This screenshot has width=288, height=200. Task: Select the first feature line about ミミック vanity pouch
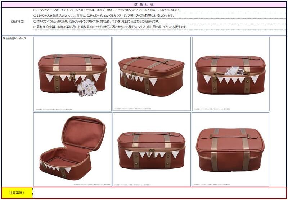(x=107, y=10)
